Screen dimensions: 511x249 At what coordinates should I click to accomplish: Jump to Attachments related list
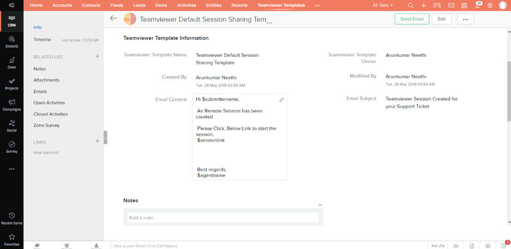click(x=46, y=80)
